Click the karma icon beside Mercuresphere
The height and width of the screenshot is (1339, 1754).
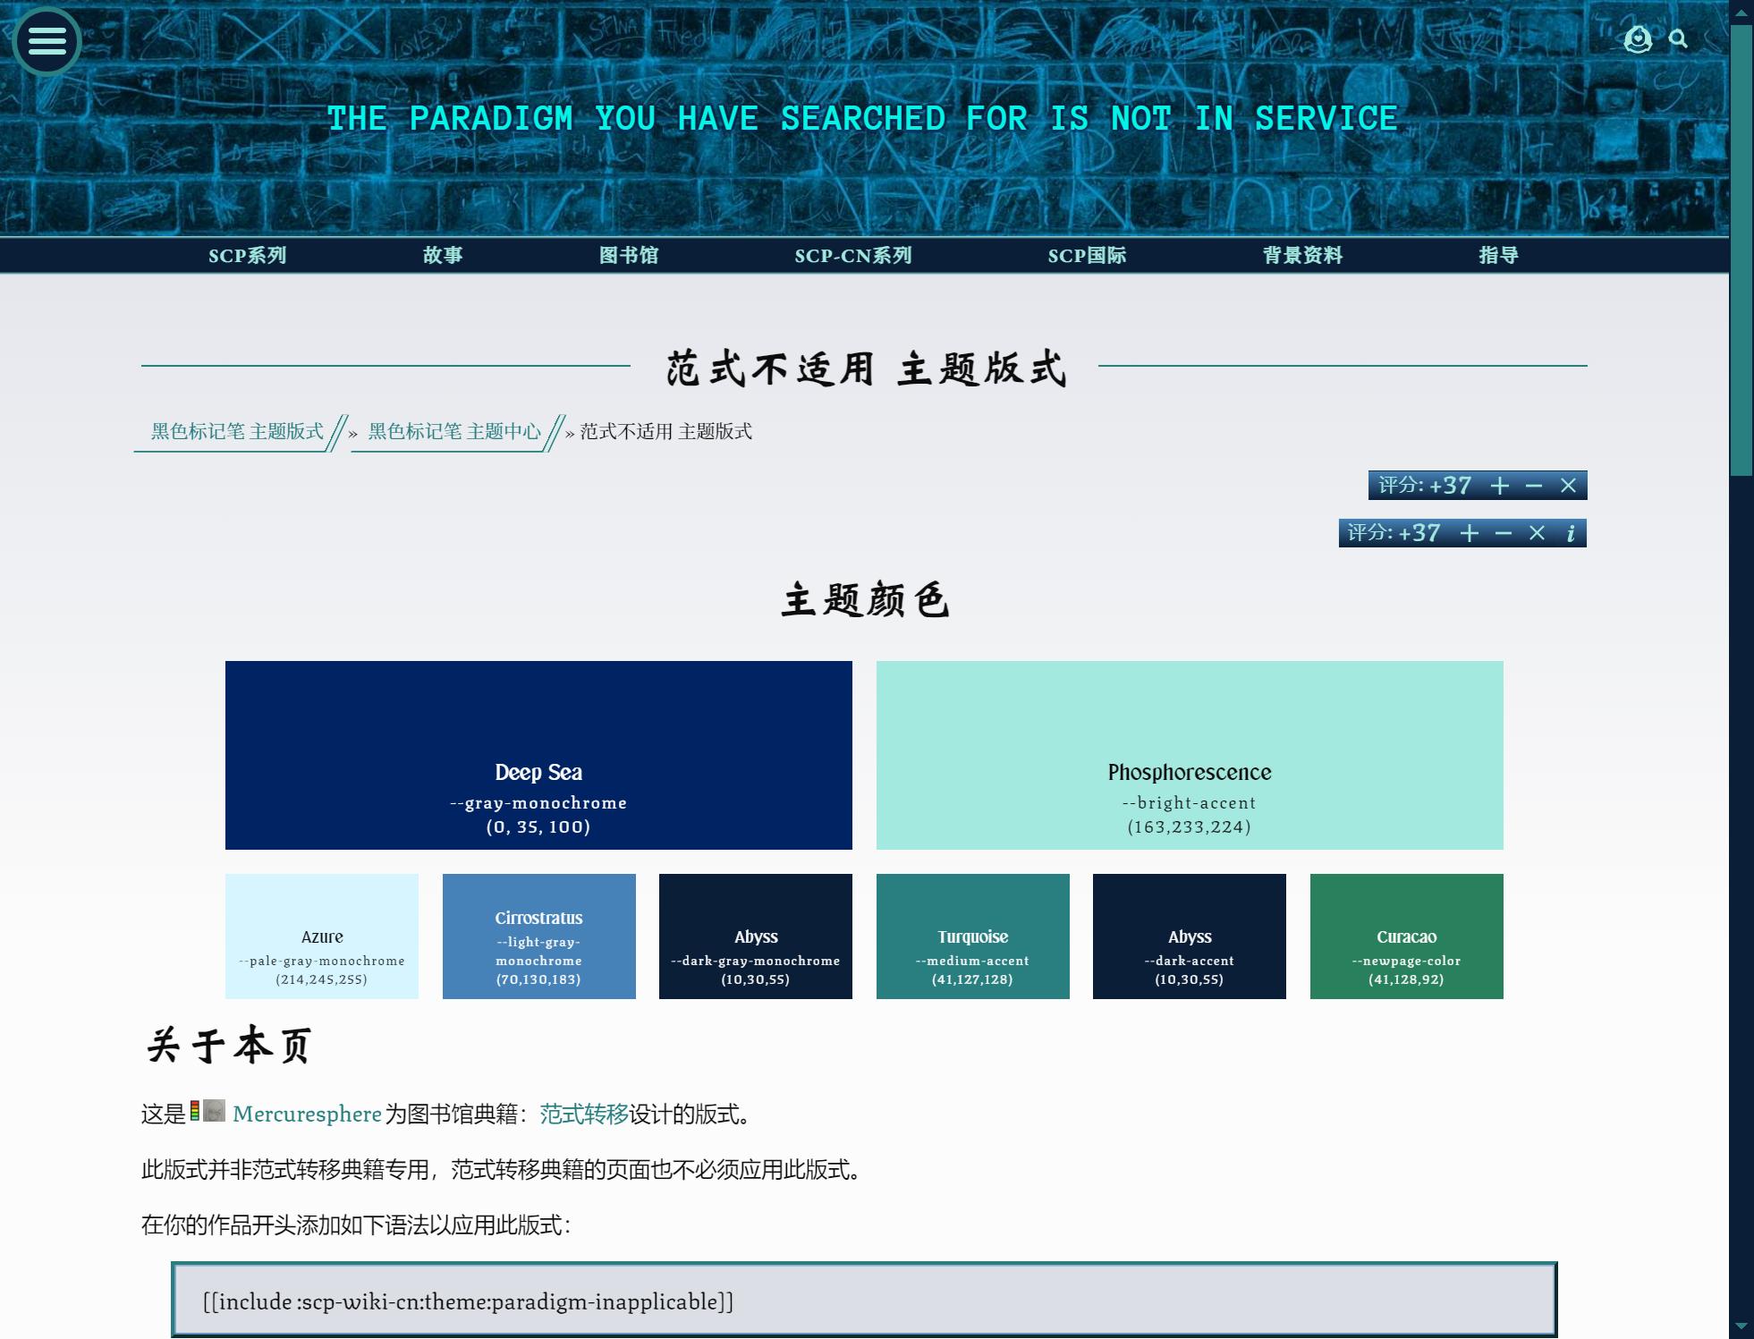coord(195,1112)
